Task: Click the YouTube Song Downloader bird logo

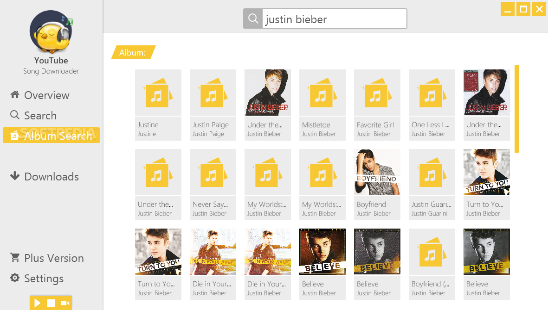Action: coord(51,32)
